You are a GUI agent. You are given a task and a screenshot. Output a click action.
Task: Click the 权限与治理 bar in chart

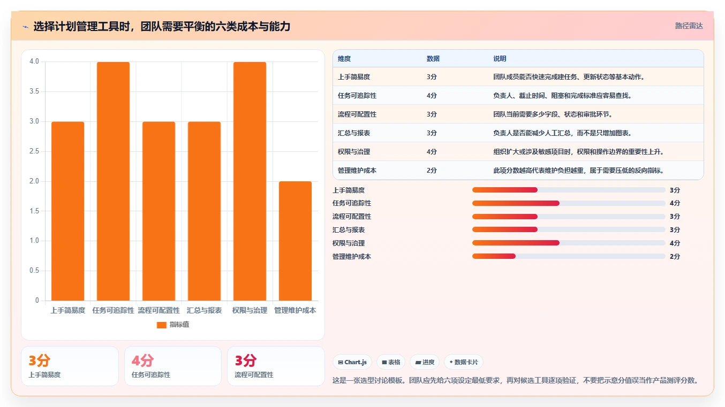pos(250,181)
